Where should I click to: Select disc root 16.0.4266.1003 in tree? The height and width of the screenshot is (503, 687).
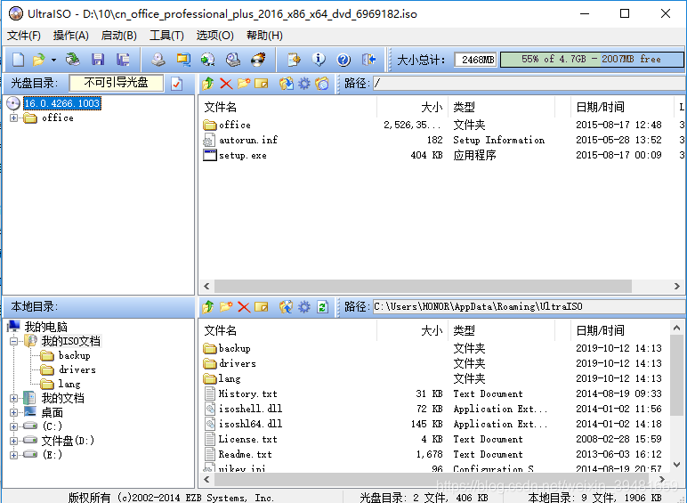point(62,103)
